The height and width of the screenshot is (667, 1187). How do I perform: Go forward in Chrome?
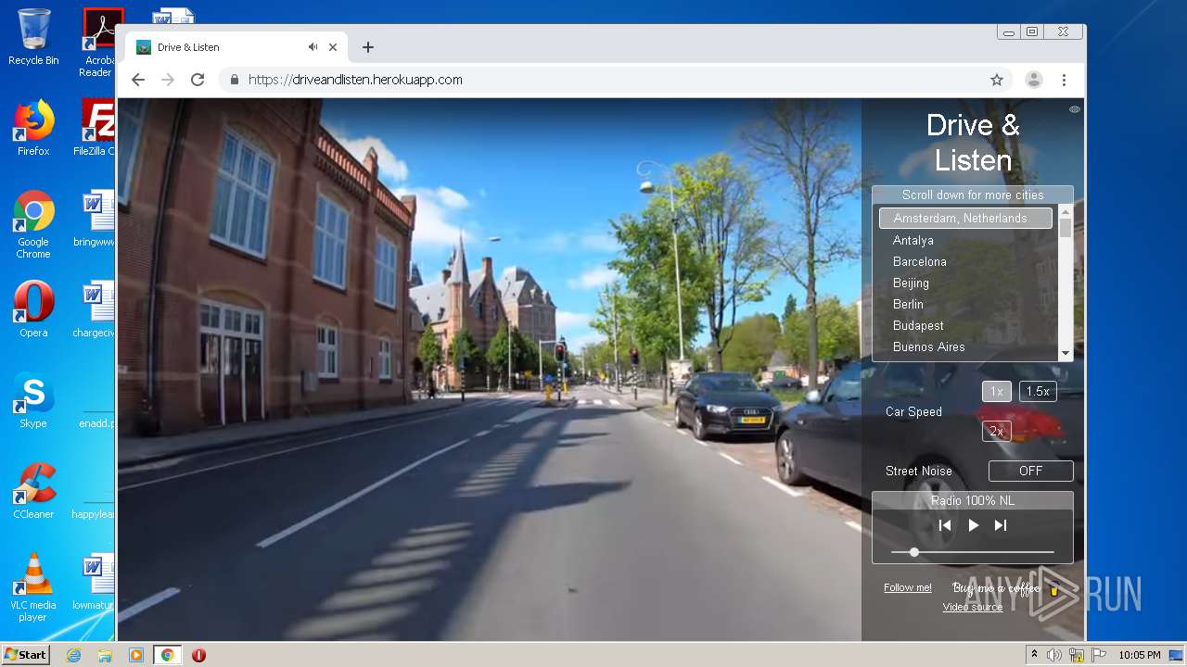point(168,80)
